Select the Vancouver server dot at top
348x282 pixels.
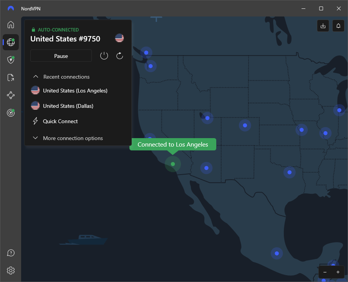point(146,53)
